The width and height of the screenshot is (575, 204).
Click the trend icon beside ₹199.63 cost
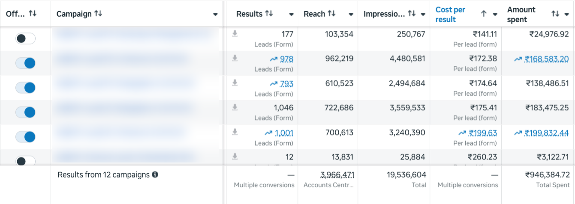462,133
